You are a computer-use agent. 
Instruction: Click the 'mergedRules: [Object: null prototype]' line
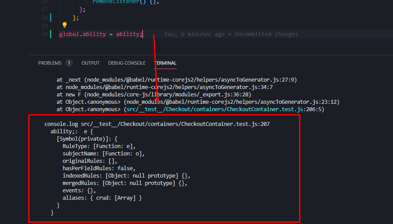pos(125,183)
